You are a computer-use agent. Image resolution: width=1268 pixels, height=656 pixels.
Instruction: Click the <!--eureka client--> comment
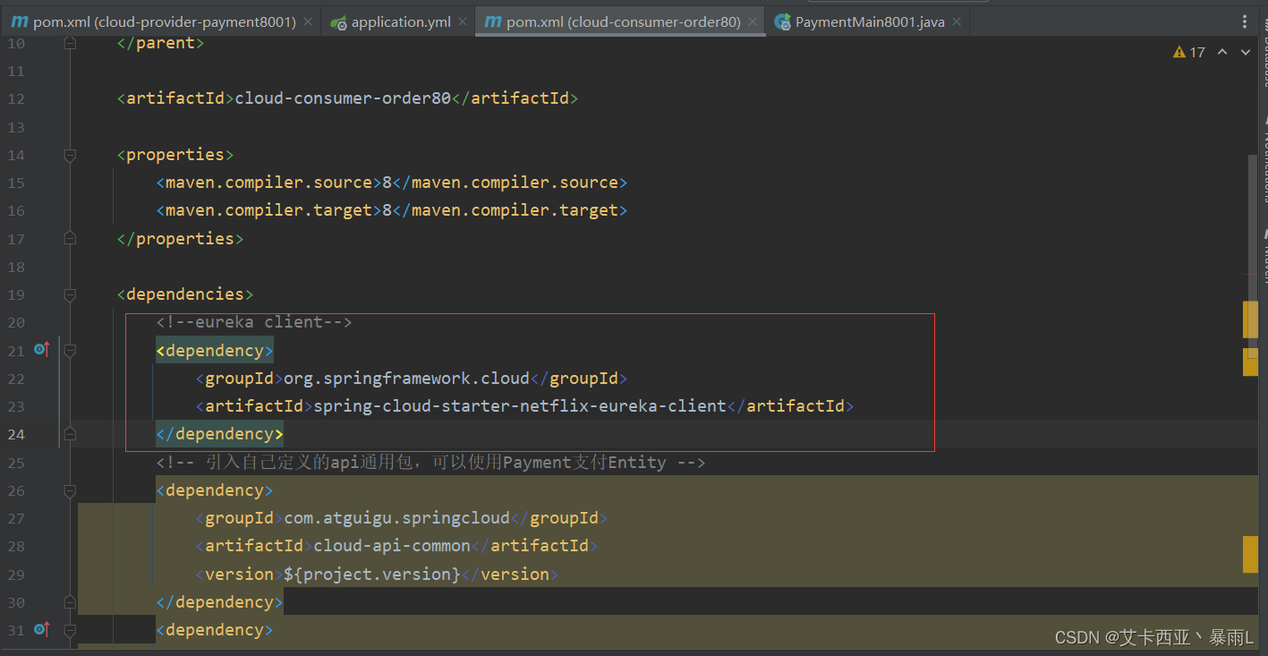click(254, 322)
